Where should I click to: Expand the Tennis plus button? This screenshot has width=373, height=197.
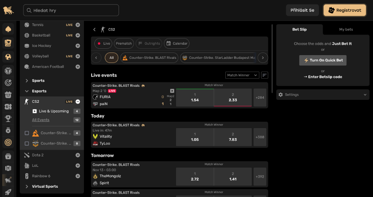click(78, 25)
